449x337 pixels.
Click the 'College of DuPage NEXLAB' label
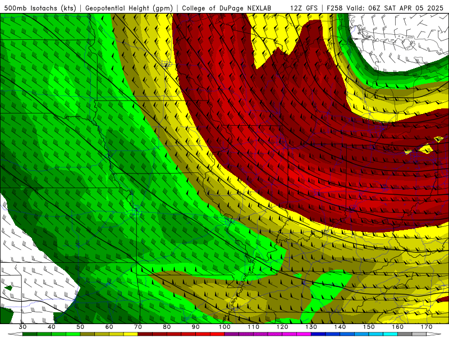coord(227,8)
